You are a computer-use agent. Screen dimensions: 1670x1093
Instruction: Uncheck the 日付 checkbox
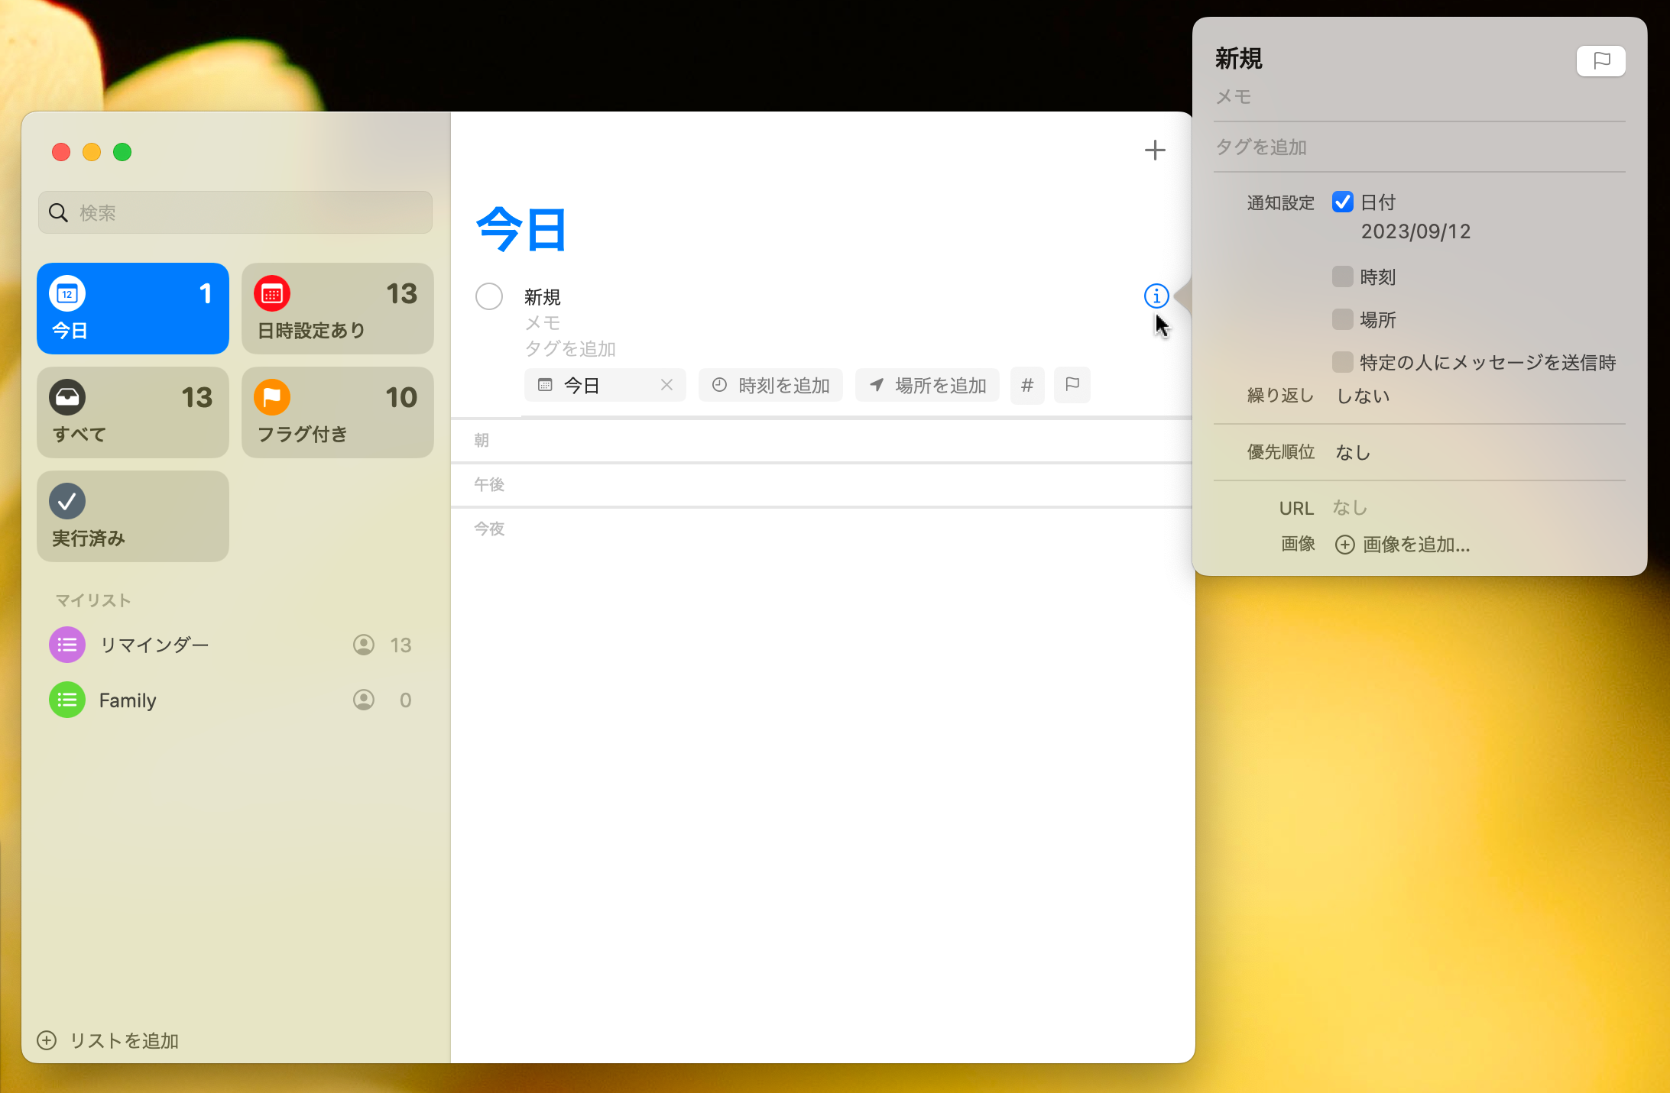(1342, 202)
